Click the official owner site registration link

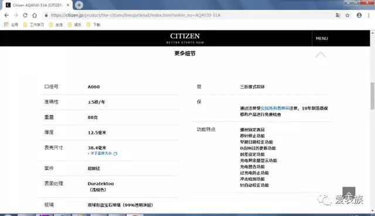point(275,108)
